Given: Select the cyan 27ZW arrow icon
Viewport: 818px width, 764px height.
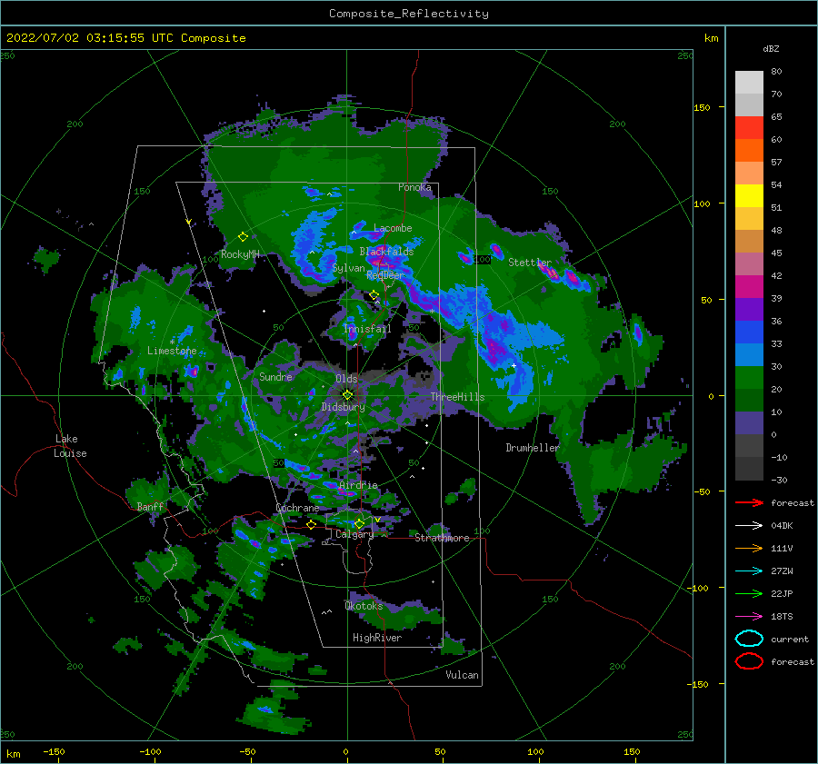Looking at the screenshot, I should click(749, 571).
